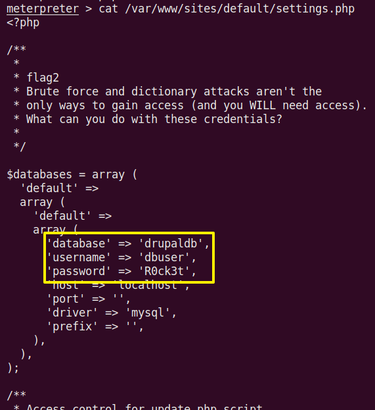The height and width of the screenshot is (410, 375).
Task: Click the opening php tag line
Action: 23,23
